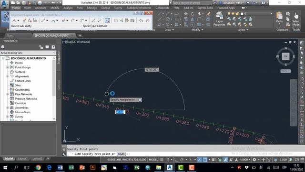The width and height of the screenshot is (305, 172).
Task: Open Google Chrome from the taskbar
Action: coord(38,168)
